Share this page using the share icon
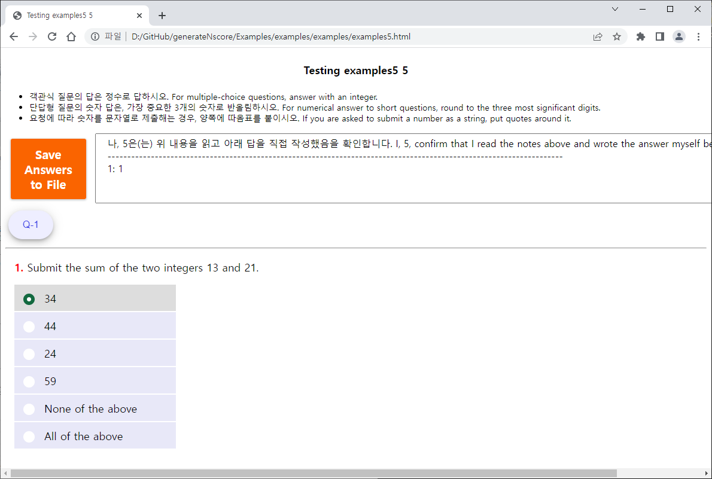This screenshot has width=712, height=479. click(x=598, y=36)
